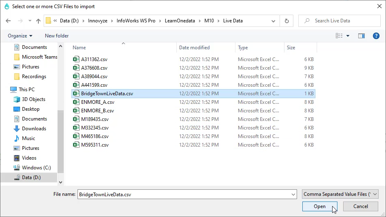
Task: Click the Open button
Action: click(x=319, y=206)
